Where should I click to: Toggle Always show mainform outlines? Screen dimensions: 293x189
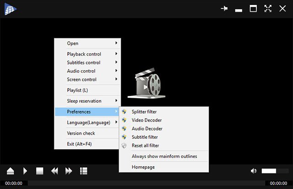tap(164, 156)
